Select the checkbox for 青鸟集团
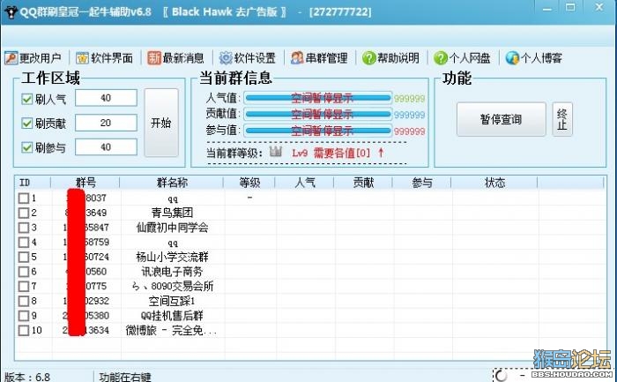The height and width of the screenshot is (382, 617). click(x=24, y=213)
